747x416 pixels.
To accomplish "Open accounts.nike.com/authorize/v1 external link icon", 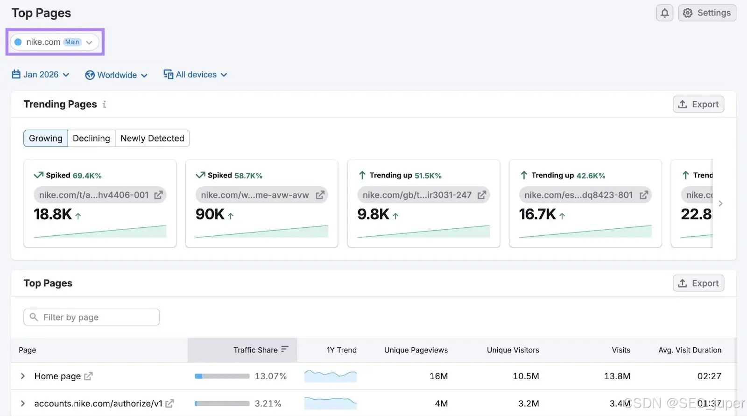I will [x=169, y=403].
